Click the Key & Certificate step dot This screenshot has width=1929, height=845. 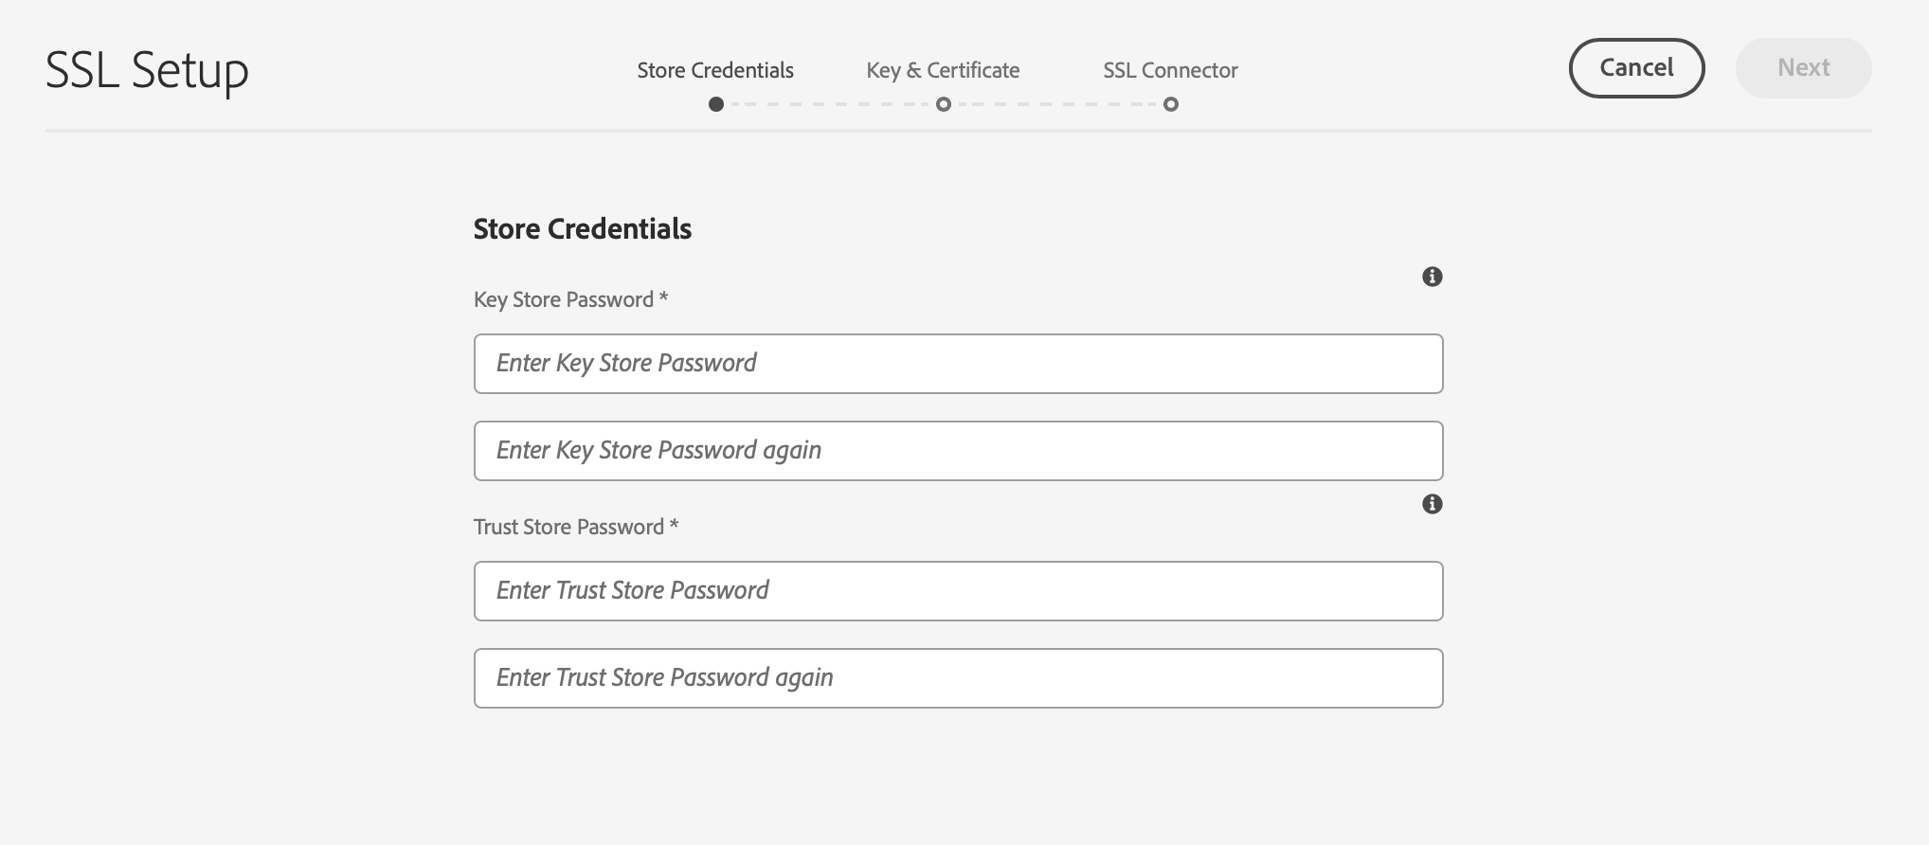pyautogui.click(x=944, y=104)
